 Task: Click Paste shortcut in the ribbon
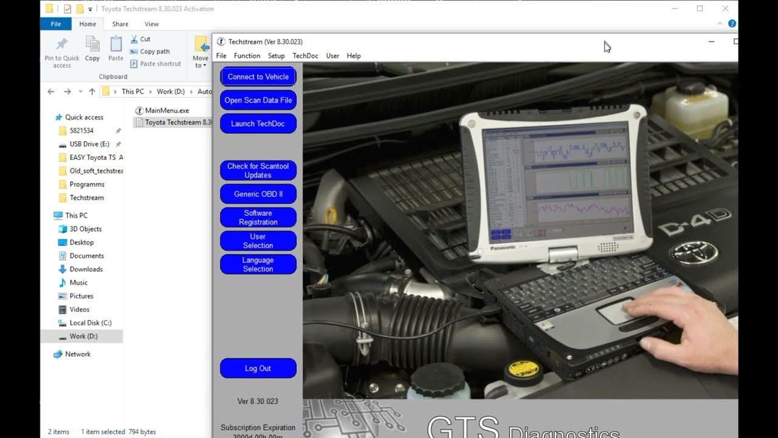pos(156,64)
